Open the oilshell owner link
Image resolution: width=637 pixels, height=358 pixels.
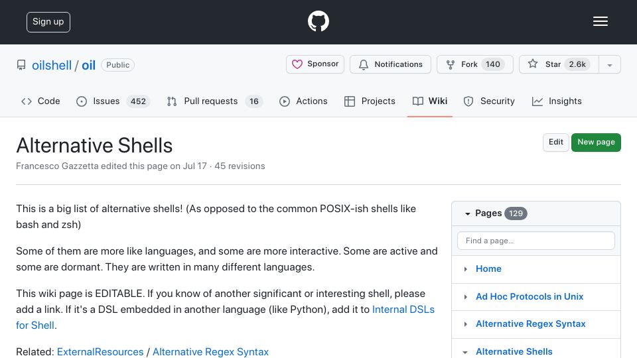coord(52,66)
